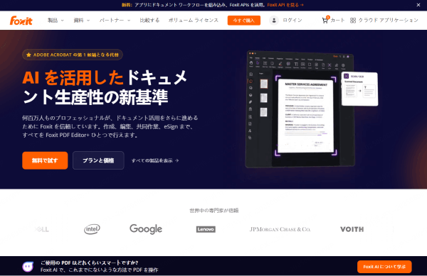The image size is (427, 276).
Task: Click the ADOBE ACROBAT alternative badge
Action: pyautogui.click(x=73, y=55)
